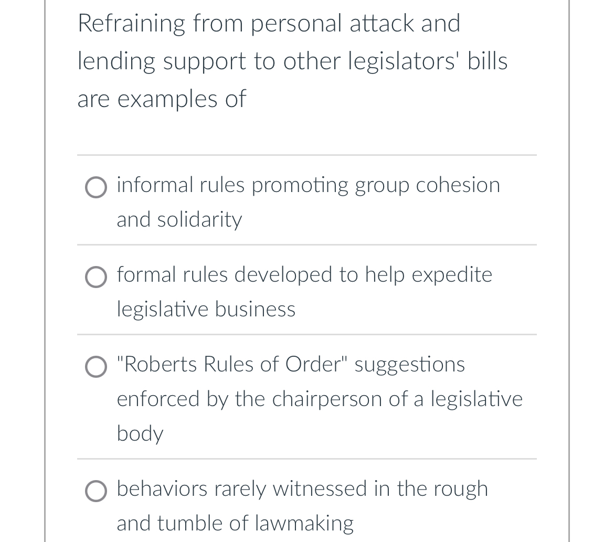Click the first answer option row

pos(308,202)
